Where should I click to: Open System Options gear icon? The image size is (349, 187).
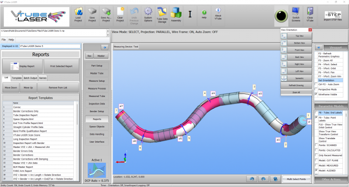pyautogui.click(x=148, y=11)
